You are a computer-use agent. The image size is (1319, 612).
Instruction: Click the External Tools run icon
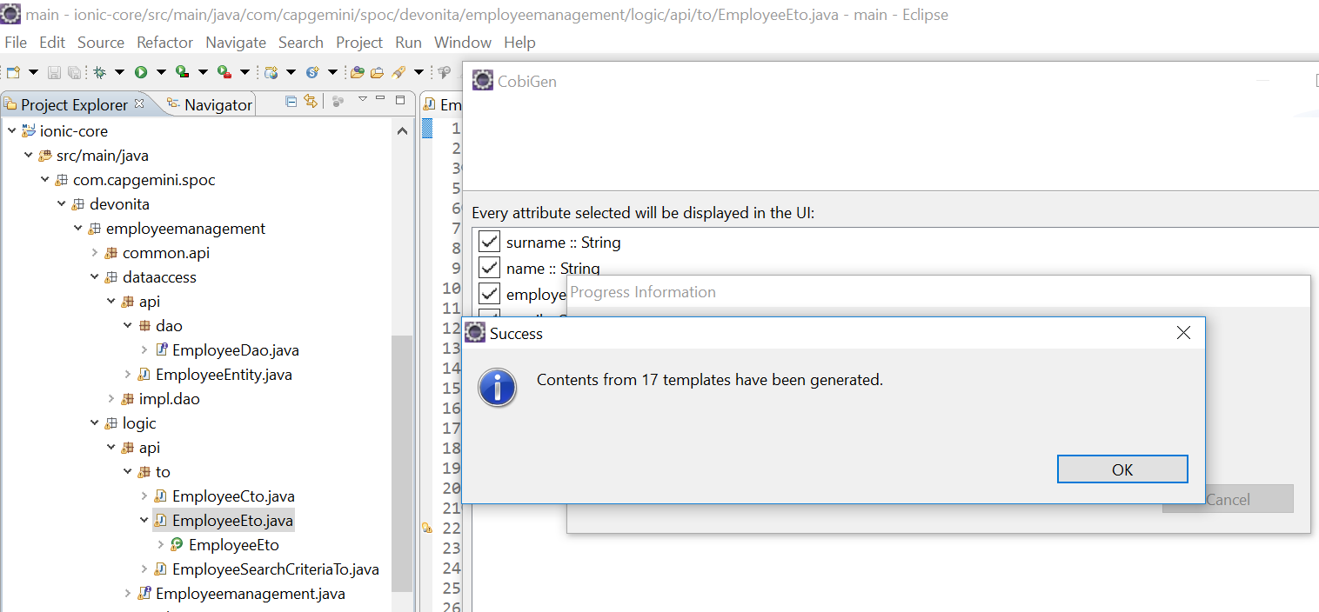(224, 72)
